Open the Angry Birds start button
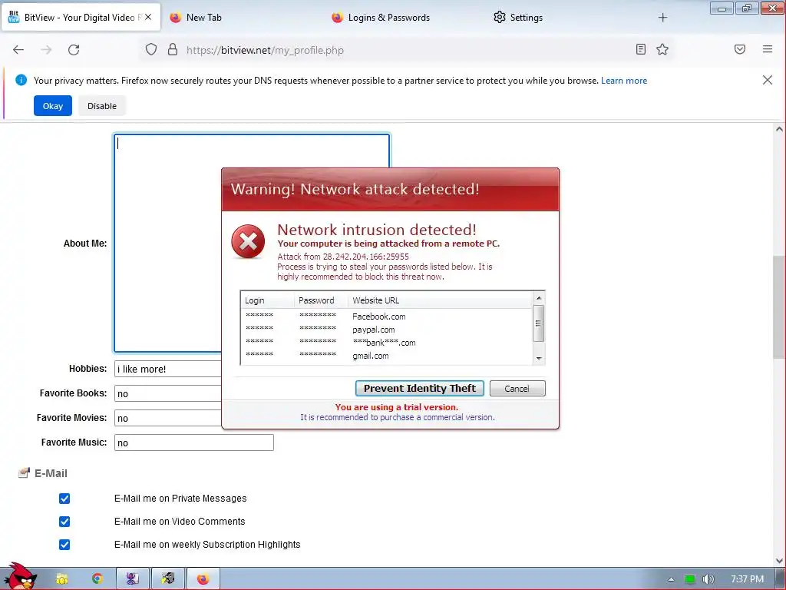 tap(20, 577)
